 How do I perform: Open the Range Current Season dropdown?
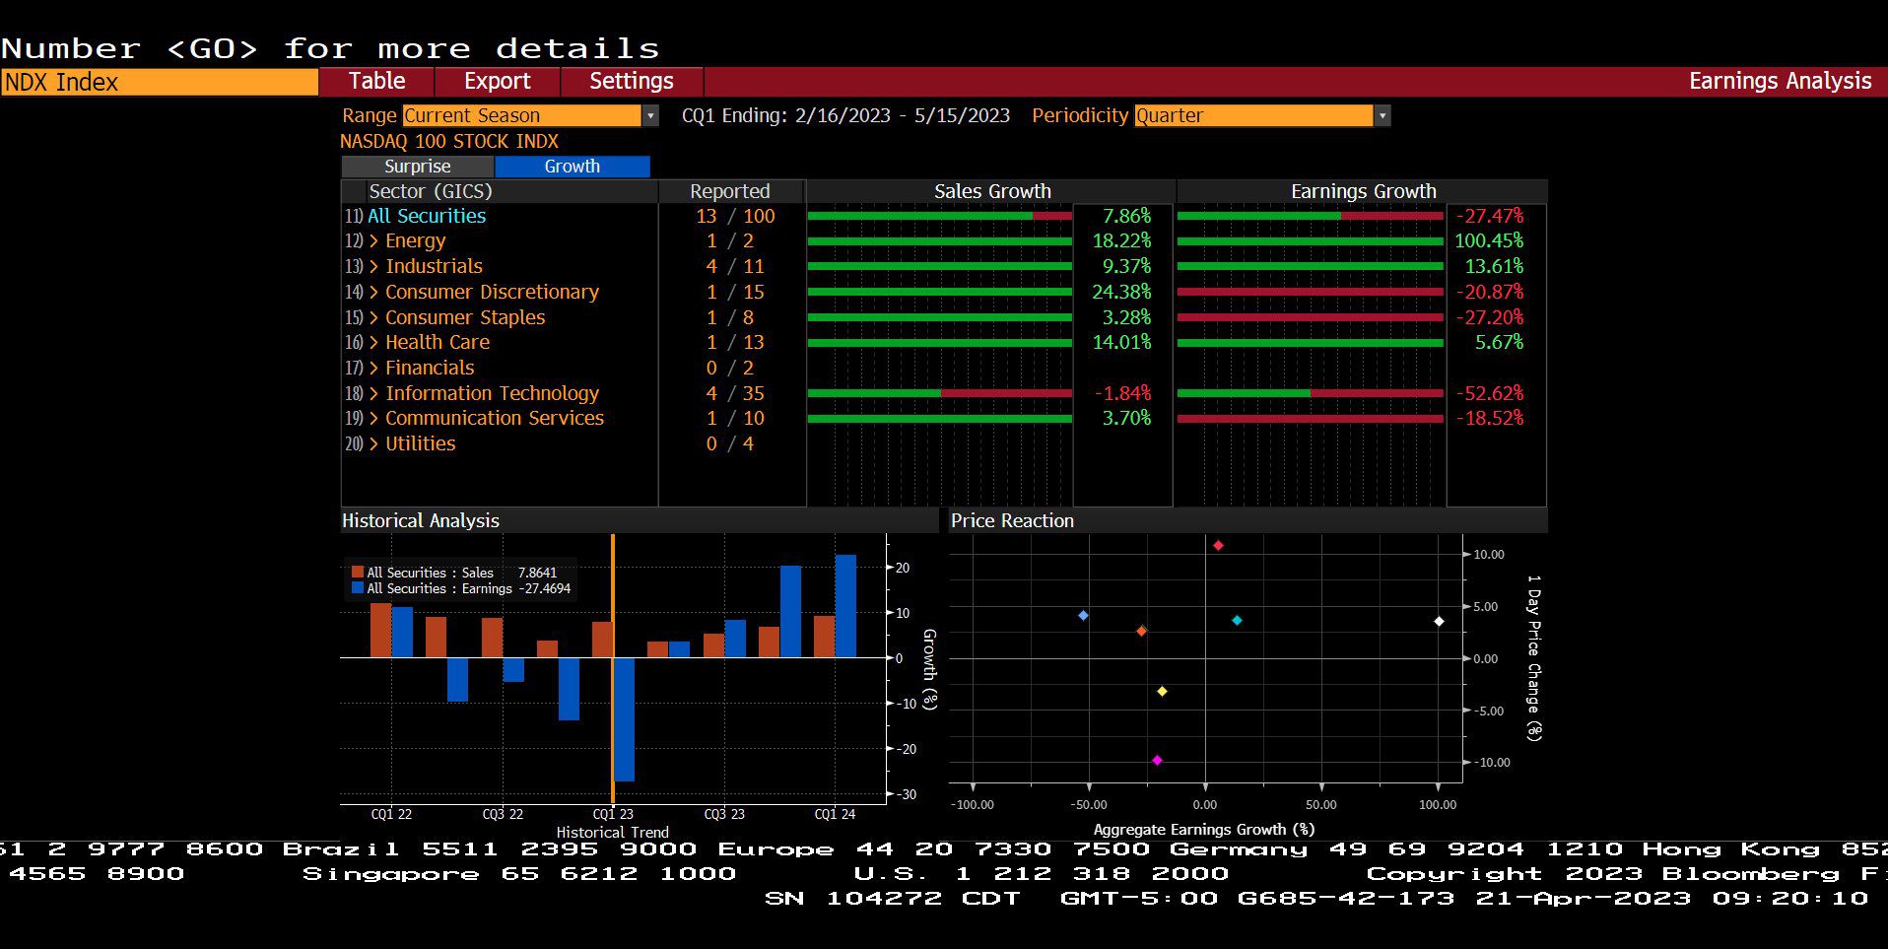522,115
